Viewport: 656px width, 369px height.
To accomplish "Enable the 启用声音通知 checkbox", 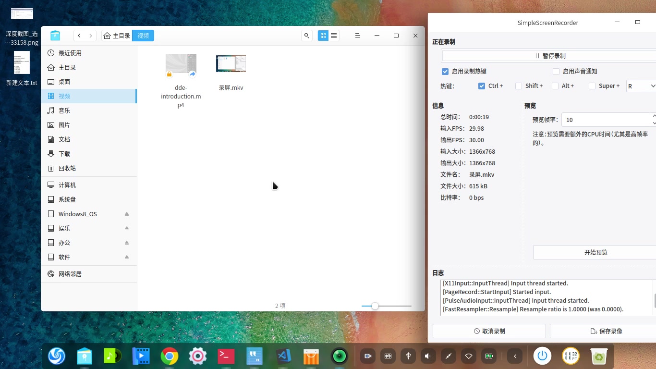I will coord(556,71).
